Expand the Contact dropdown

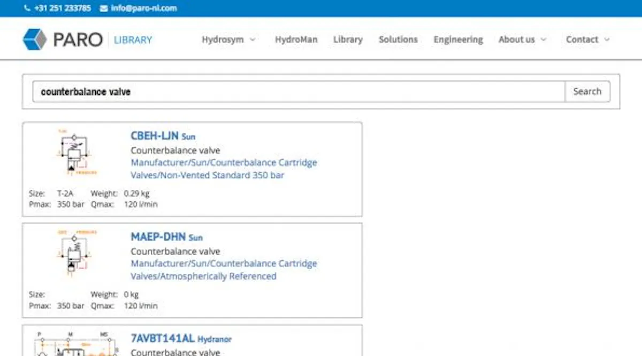point(587,39)
